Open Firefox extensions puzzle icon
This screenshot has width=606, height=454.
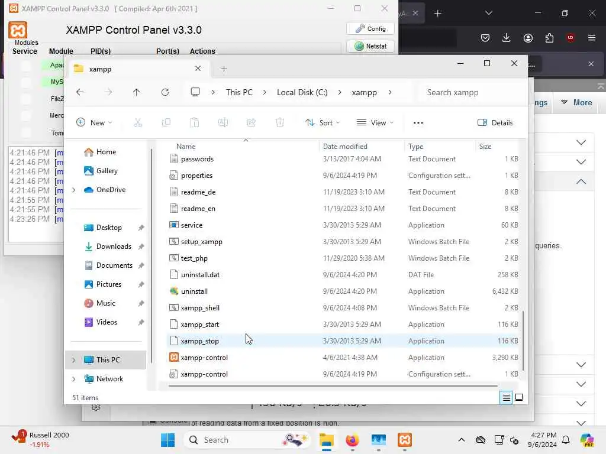[549, 37]
